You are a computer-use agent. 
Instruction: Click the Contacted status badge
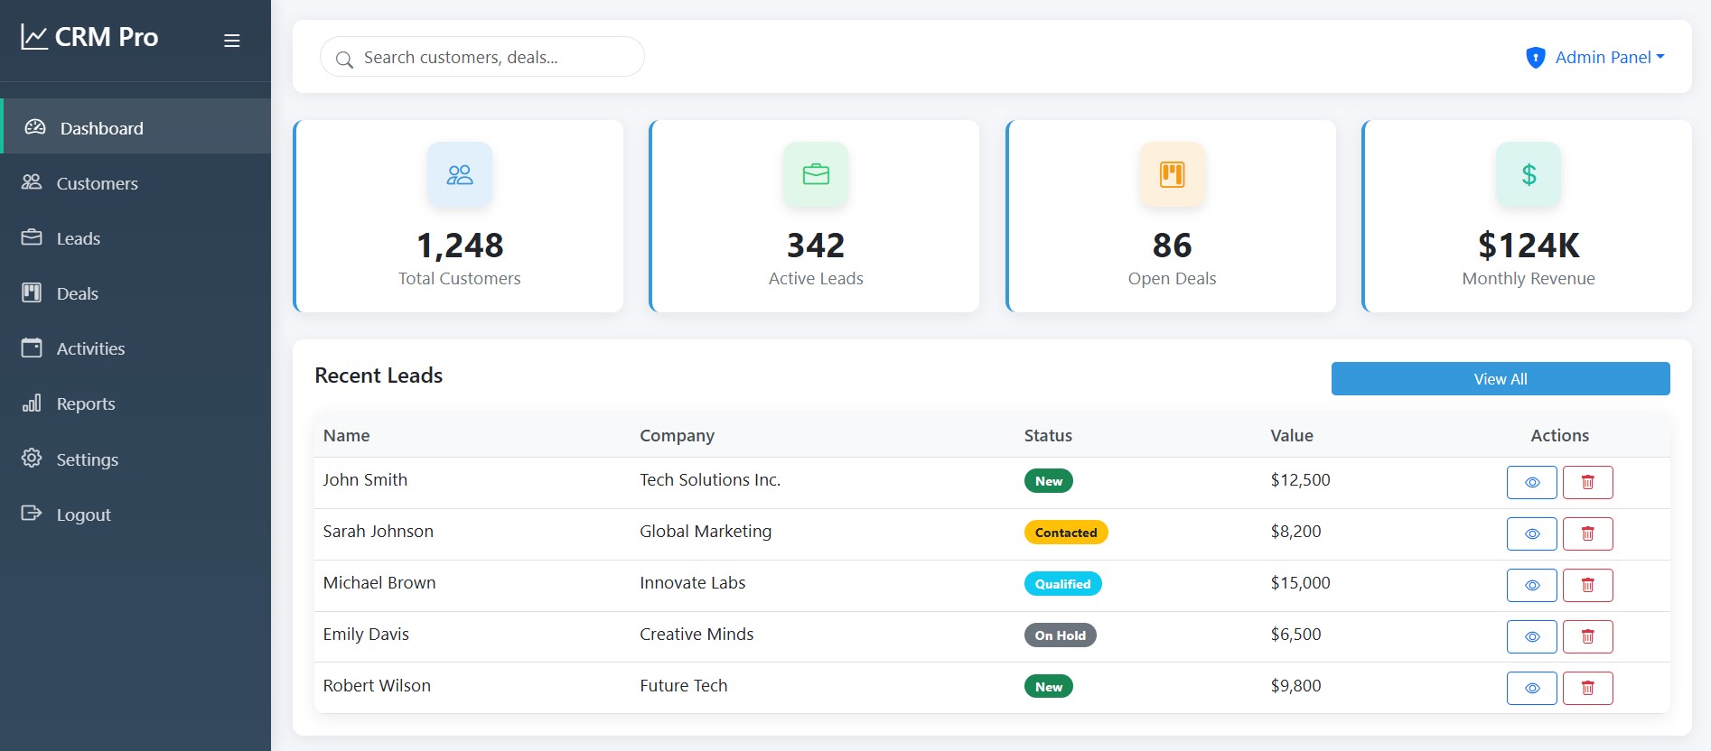pos(1065,533)
